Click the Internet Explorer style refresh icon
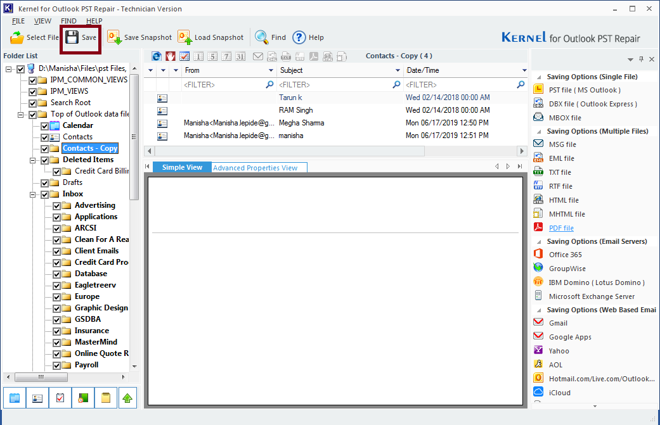Image resolution: width=660 pixels, height=425 pixels. 156,56
